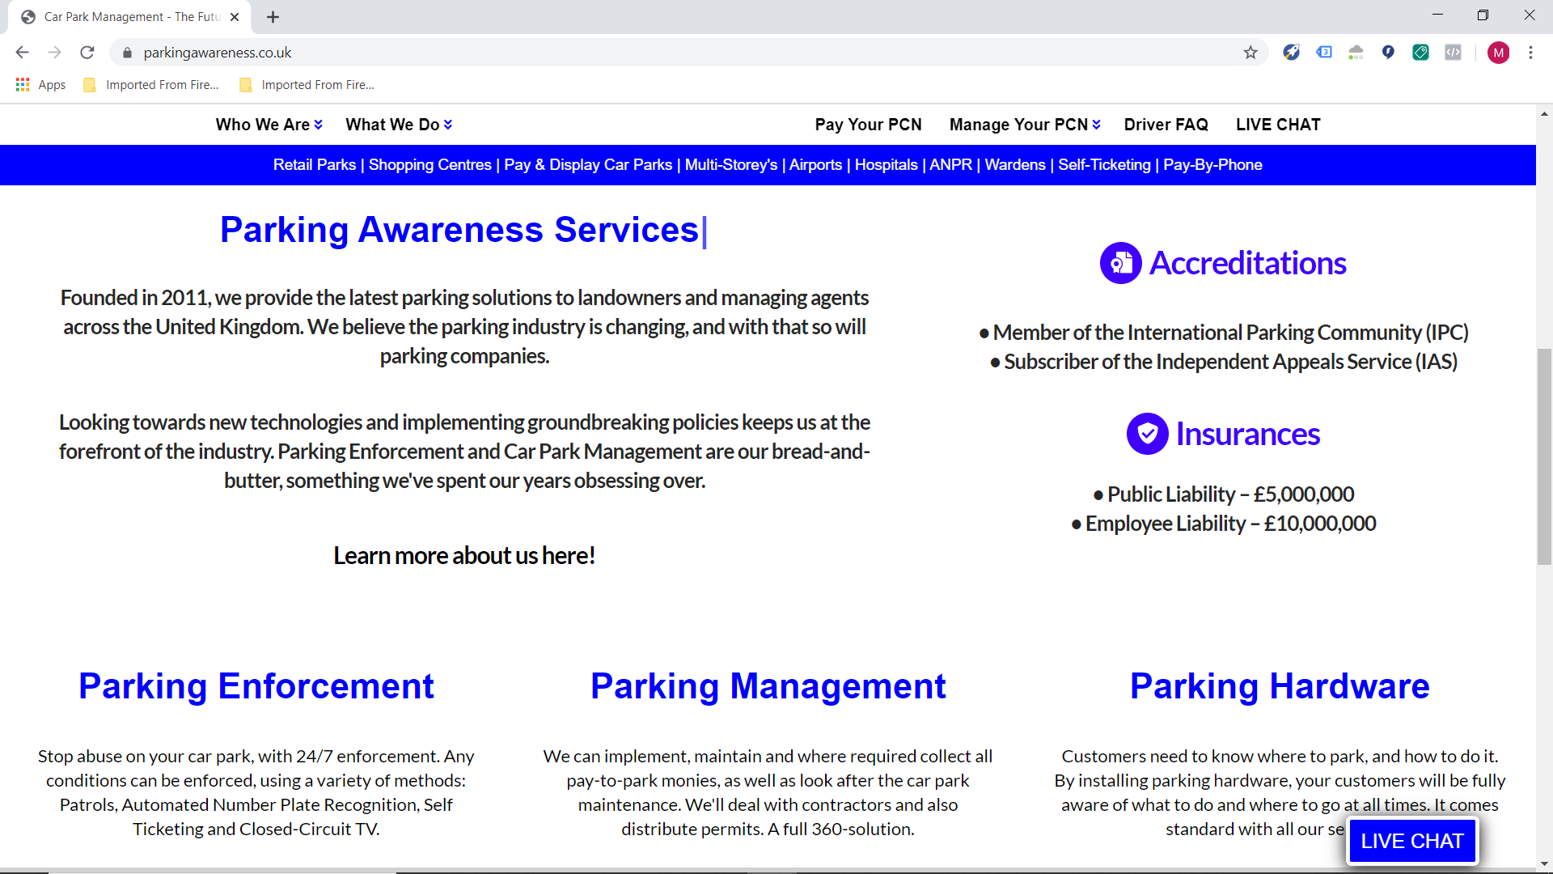Click Subscriber of the Independent Appeals Service text
Viewport: 1553px width, 874px height.
pyautogui.click(x=1223, y=362)
